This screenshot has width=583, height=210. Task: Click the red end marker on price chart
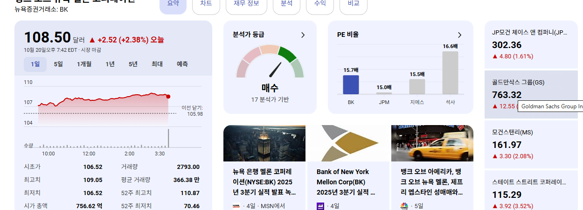point(168,97)
